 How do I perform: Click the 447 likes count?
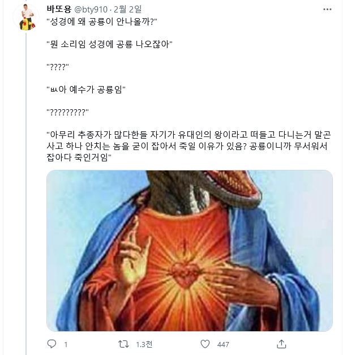223,344
